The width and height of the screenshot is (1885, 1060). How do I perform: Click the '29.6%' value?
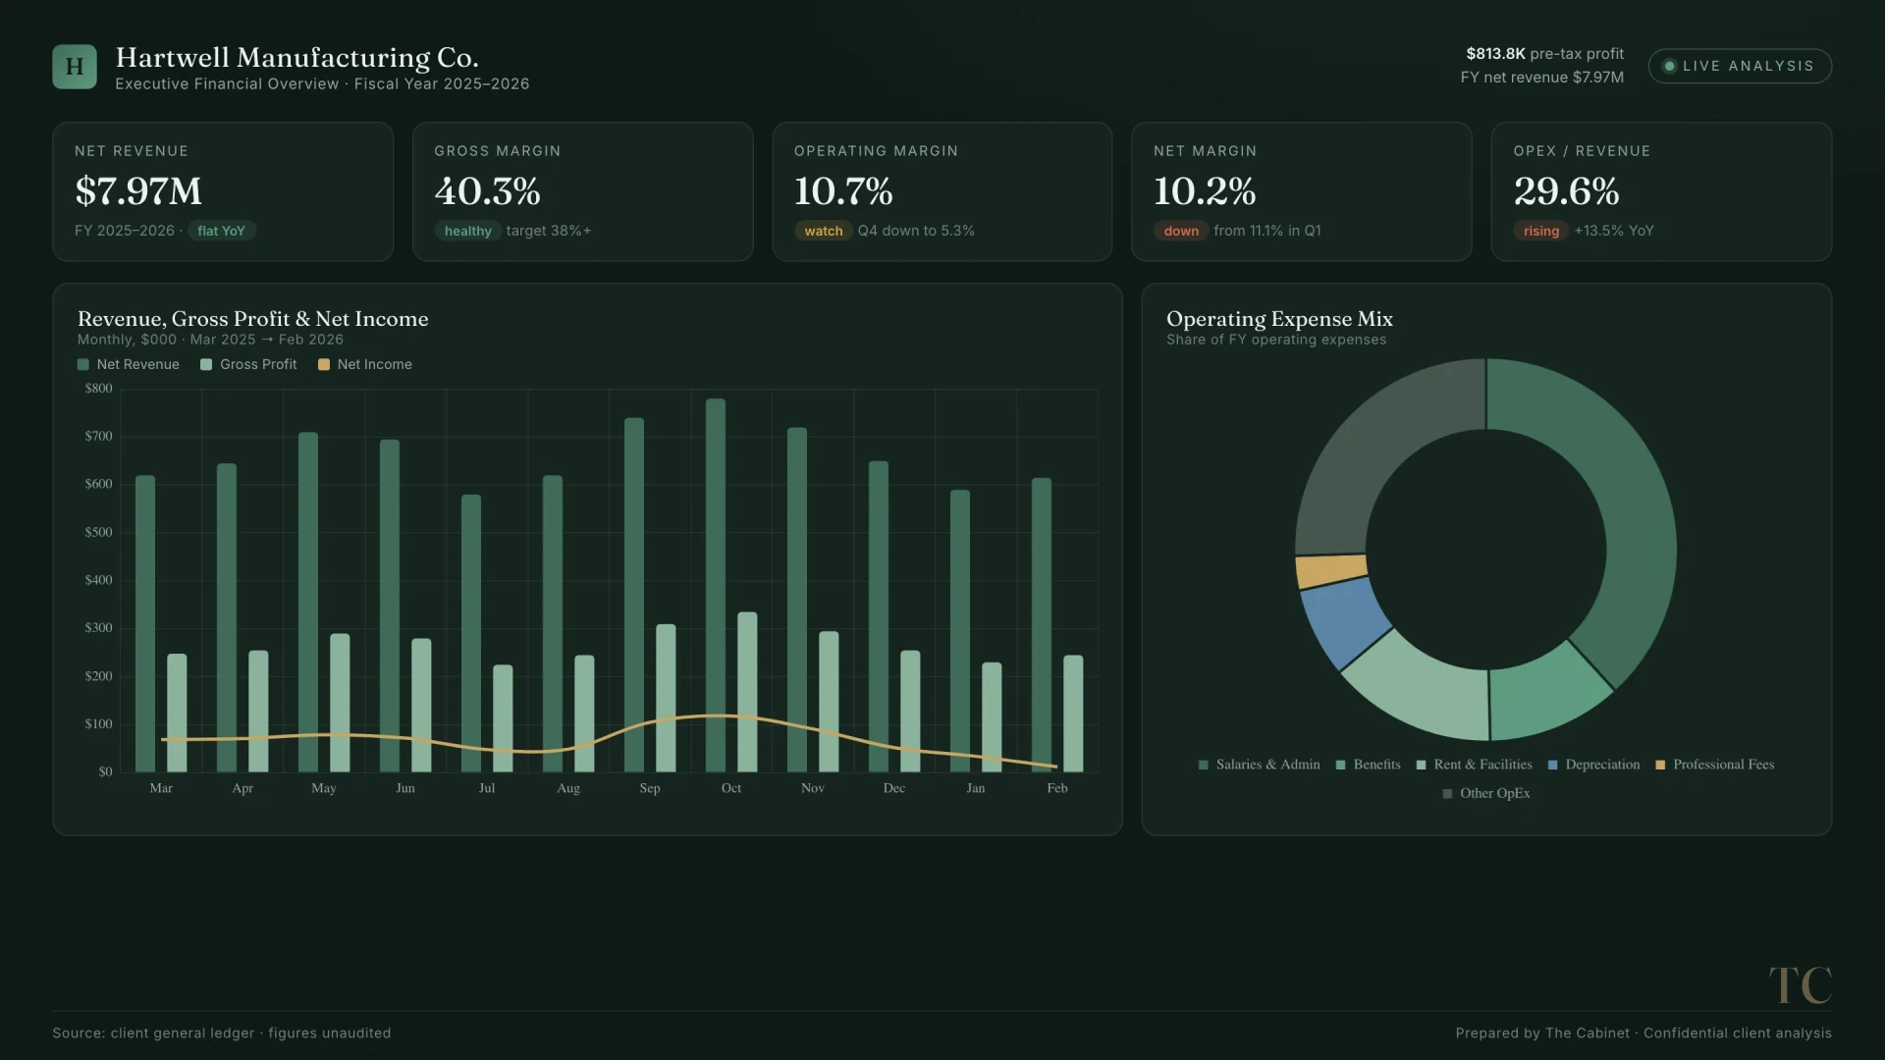click(1567, 191)
